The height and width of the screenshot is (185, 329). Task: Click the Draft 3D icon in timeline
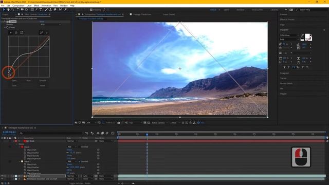click(93, 133)
